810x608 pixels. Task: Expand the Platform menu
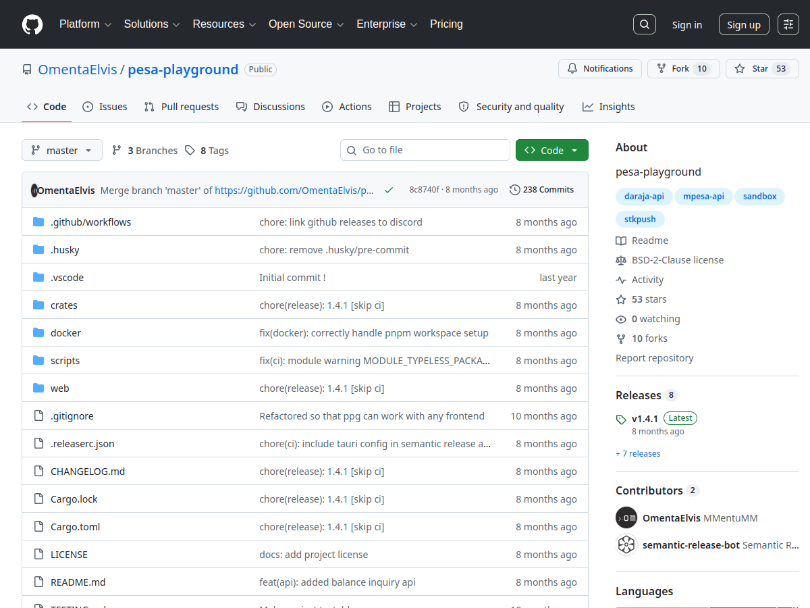pos(85,24)
